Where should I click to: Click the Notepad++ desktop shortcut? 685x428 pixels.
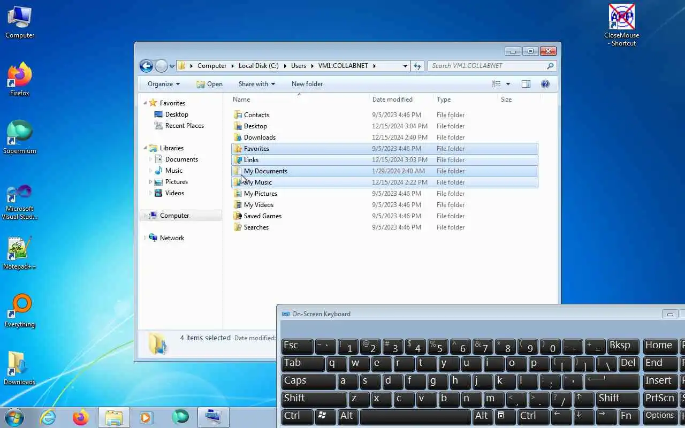[x=20, y=253]
